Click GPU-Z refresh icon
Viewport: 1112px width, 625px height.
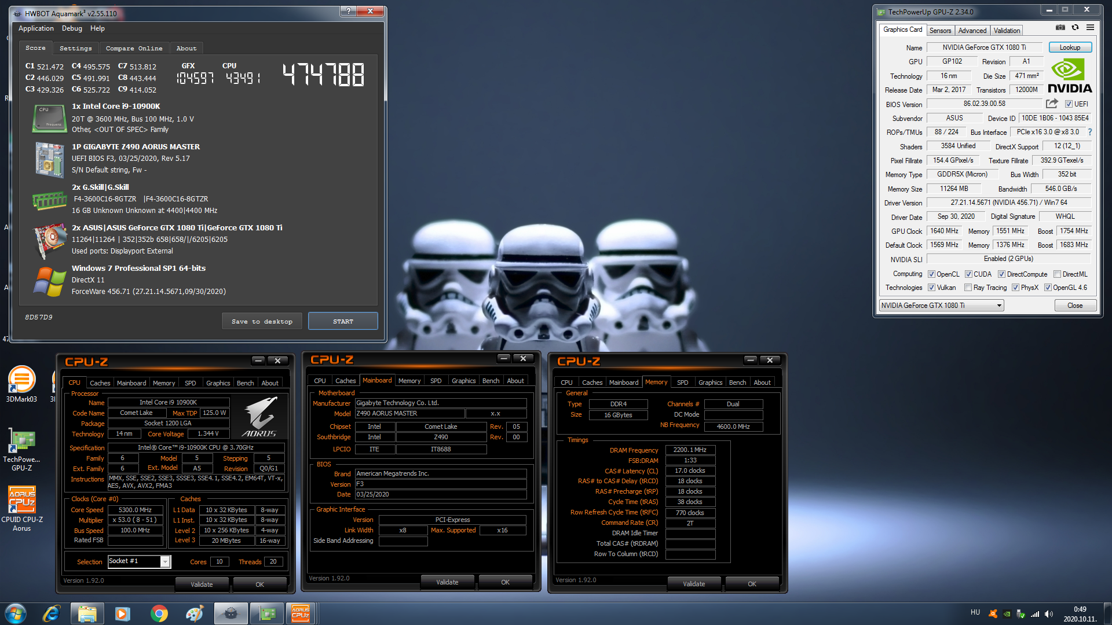click(1075, 27)
